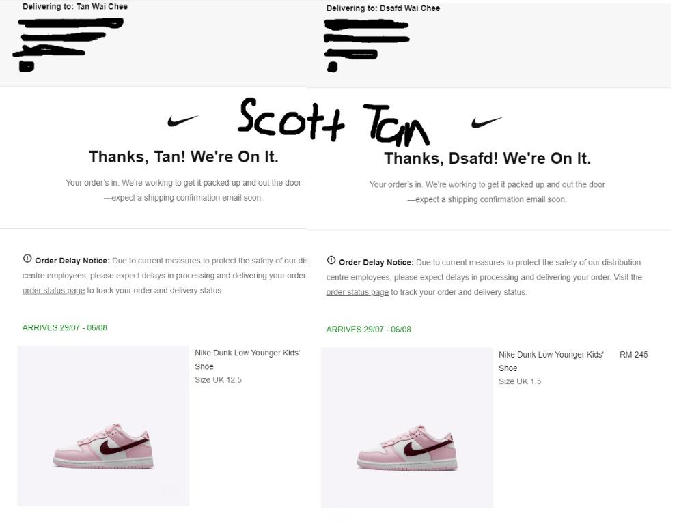
Task: Click the 'Delivering to: Dsafd Wai Chee' text
Action: point(383,8)
